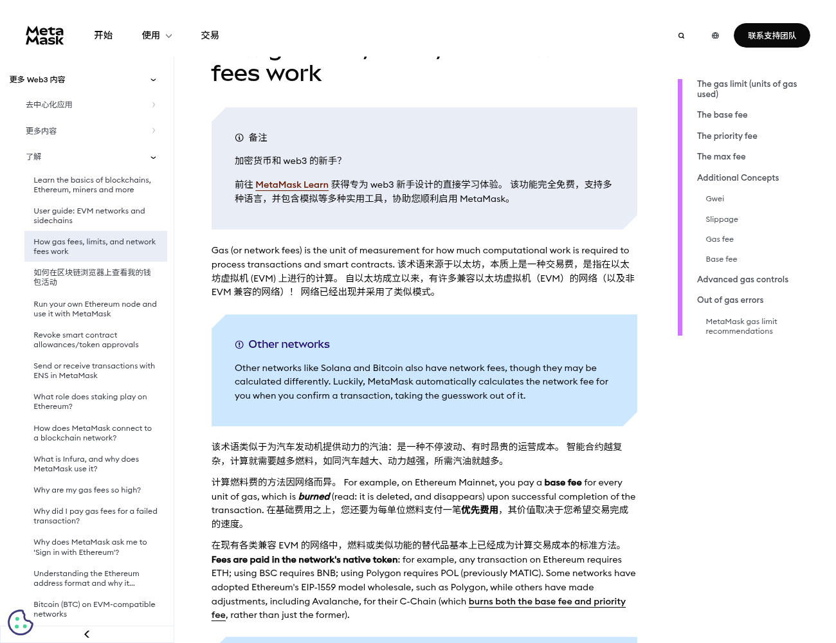
Task: Open Run your own Ethereum node article
Action: [96, 309]
